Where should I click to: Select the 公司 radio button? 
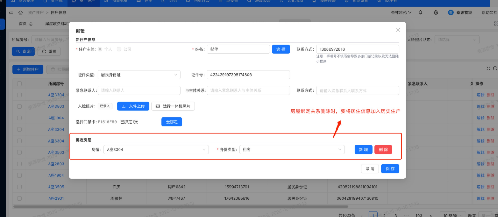point(119,49)
